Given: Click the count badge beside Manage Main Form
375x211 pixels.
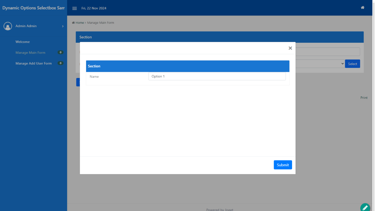Looking at the screenshot, I should coord(60,52).
